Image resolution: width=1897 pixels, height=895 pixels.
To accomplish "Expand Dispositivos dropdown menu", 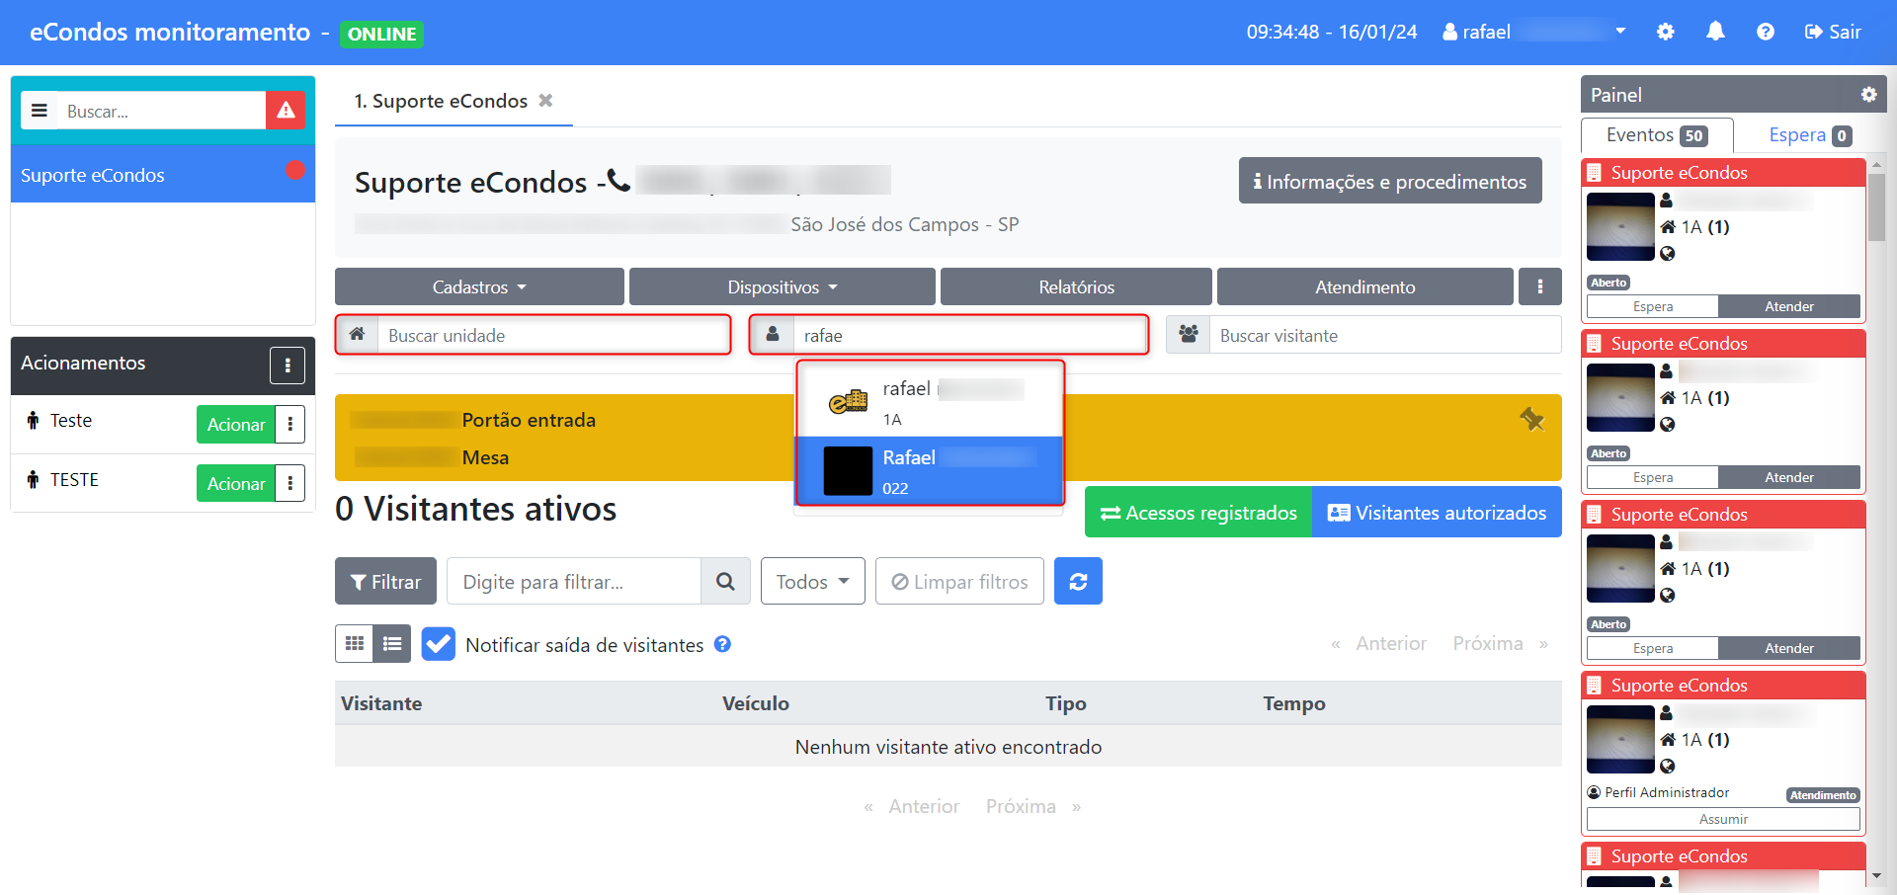I will pos(782,286).
